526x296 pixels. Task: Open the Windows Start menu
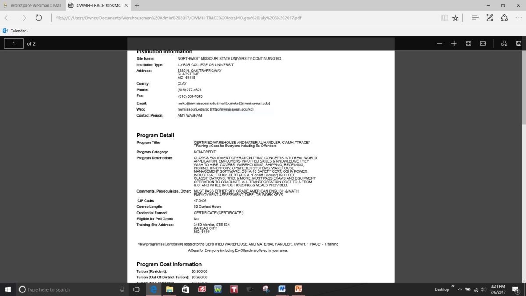[x=8, y=289]
